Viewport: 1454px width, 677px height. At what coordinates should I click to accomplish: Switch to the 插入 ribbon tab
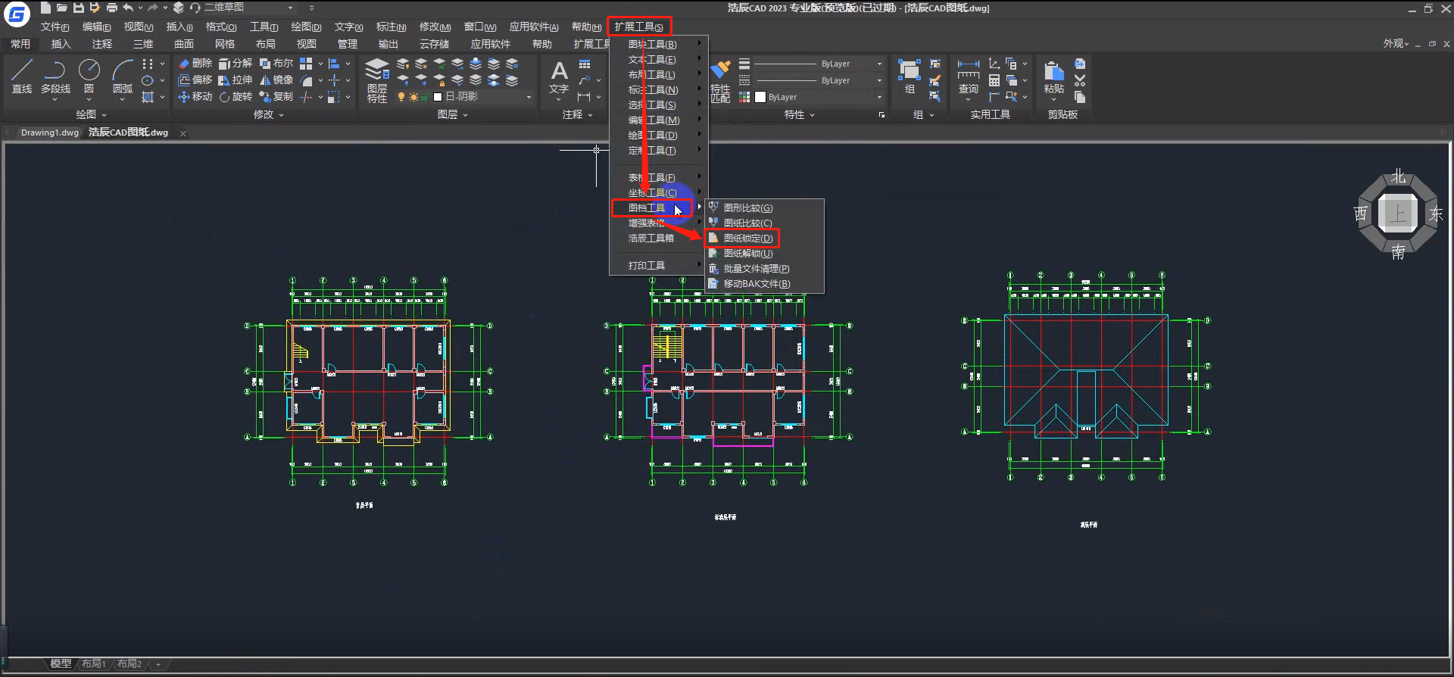[x=61, y=44]
